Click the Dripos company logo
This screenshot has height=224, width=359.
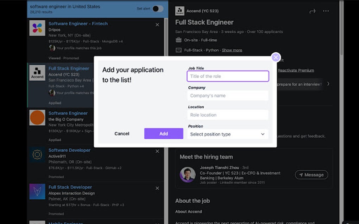click(37, 28)
